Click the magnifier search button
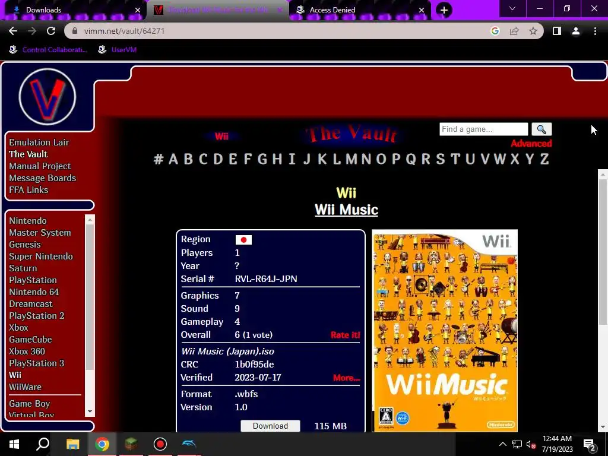The width and height of the screenshot is (608, 456). point(541,129)
